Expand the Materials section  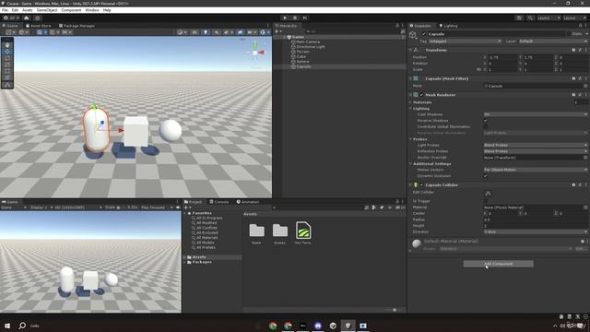(x=410, y=102)
